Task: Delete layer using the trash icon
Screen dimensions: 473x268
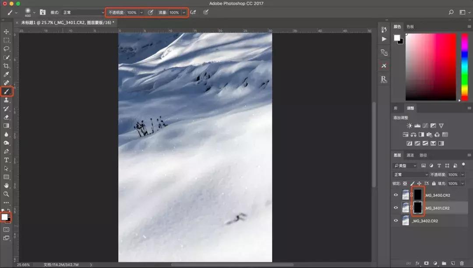Action: pos(462,263)
